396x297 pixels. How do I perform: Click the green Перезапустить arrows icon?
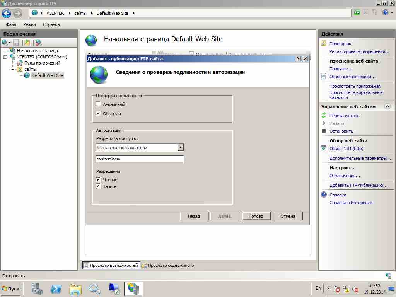tap(324, 115)
